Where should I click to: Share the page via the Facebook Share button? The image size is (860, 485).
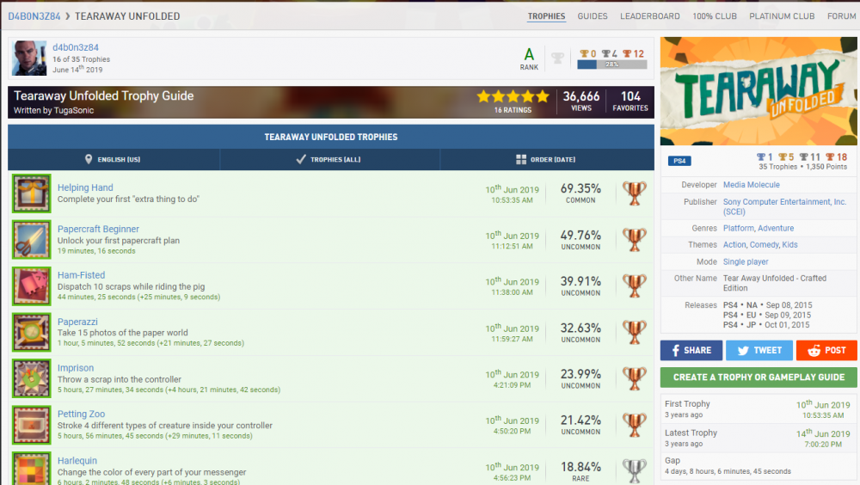(x=691, y=350)
